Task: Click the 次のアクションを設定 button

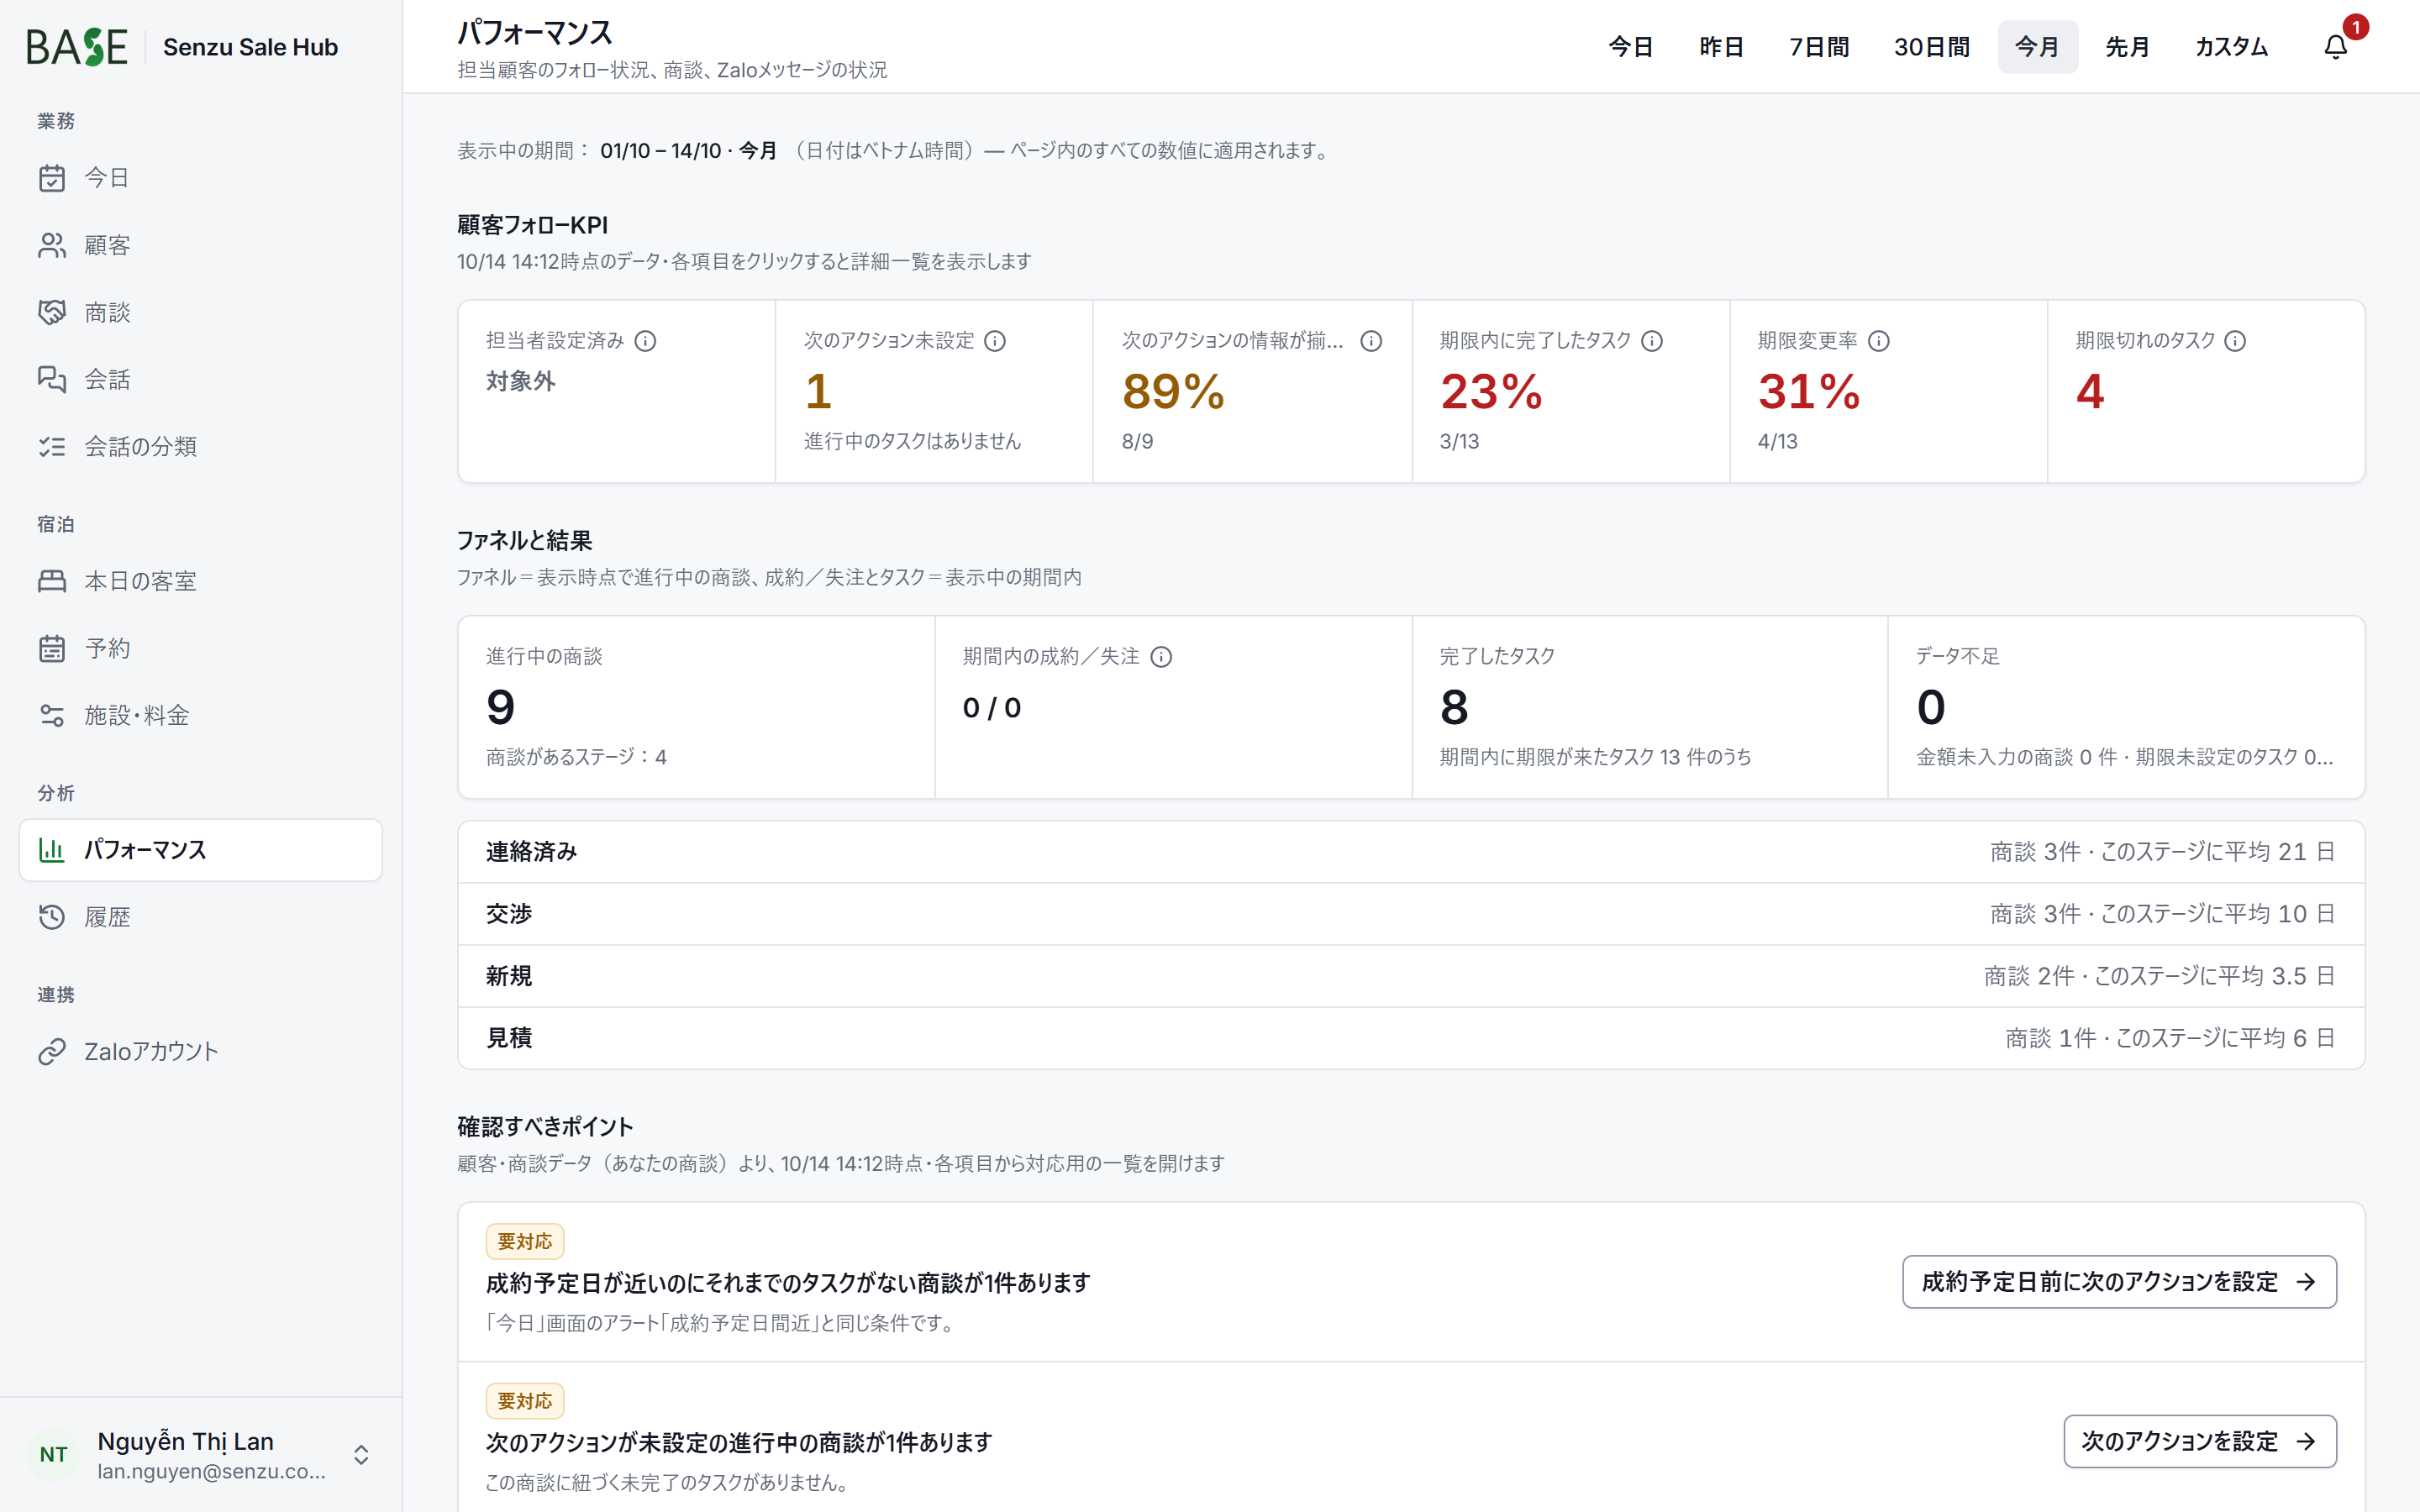Action: 2200,1441
